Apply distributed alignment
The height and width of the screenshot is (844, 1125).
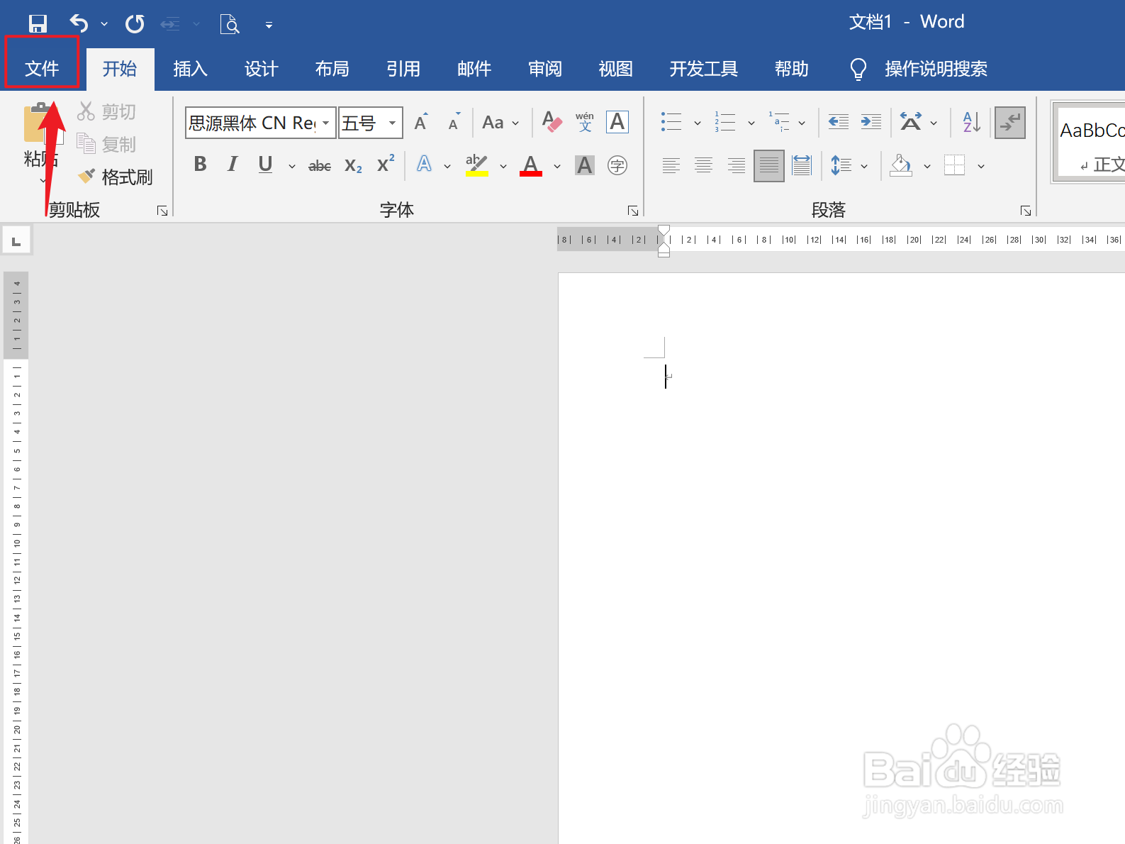point(802,166)
